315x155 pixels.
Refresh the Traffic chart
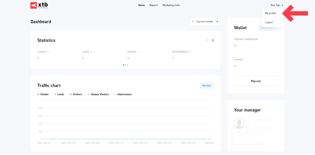207,85
